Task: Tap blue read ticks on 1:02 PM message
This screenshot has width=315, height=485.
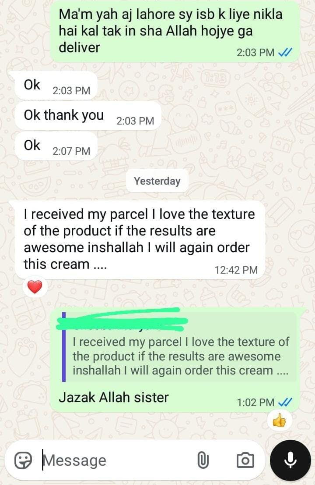Action: [x=285, y=403]
